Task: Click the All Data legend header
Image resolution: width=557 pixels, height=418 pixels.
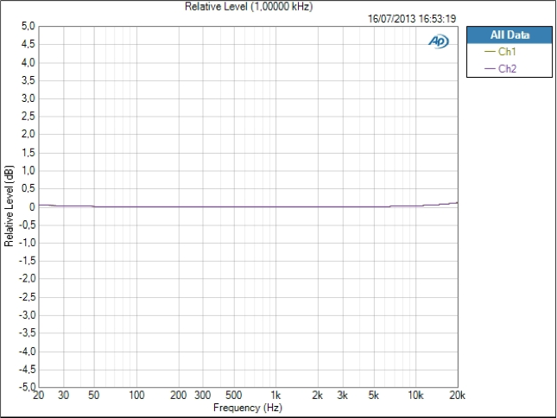Action: point(510,35)
